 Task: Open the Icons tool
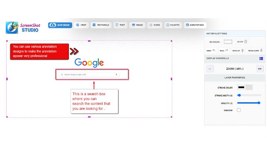(155, 25)
